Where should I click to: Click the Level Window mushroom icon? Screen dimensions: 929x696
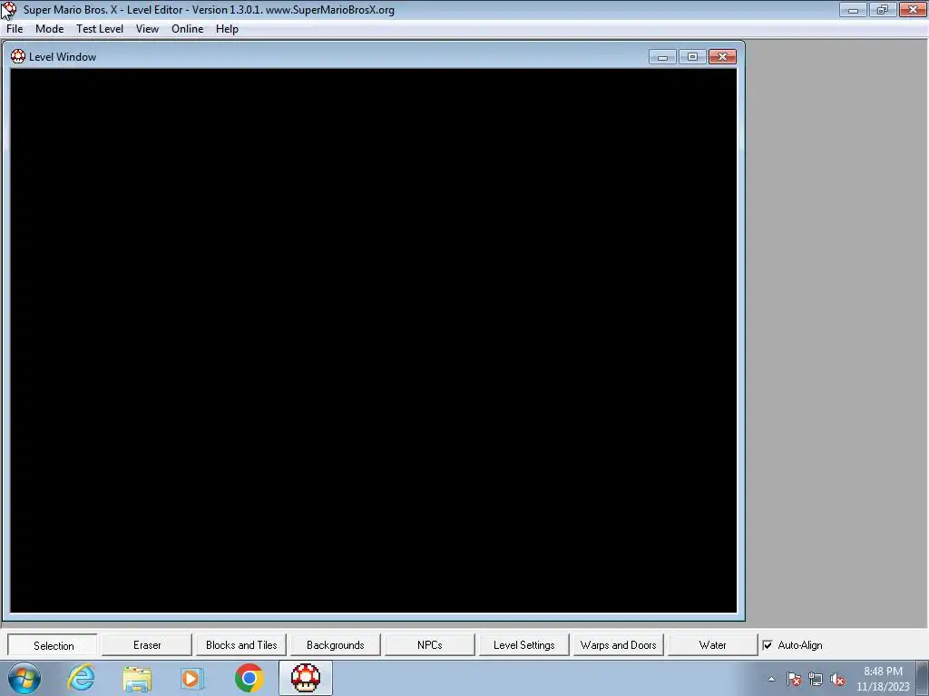pos(18,56)
